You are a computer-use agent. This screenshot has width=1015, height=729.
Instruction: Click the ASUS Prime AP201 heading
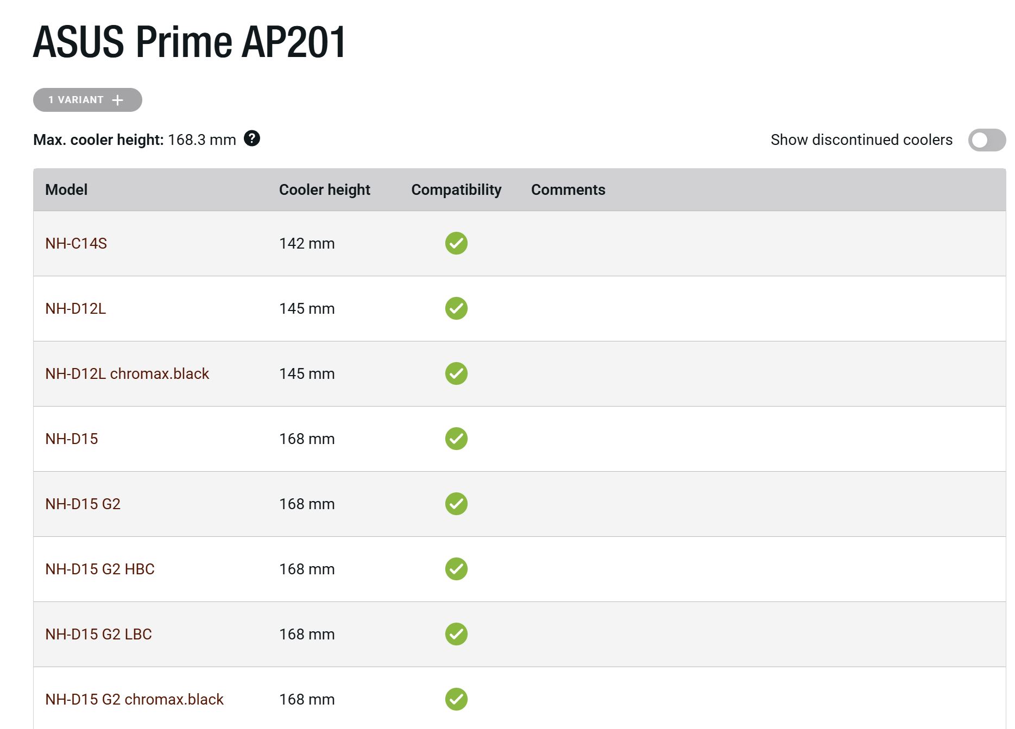point(189,41)
